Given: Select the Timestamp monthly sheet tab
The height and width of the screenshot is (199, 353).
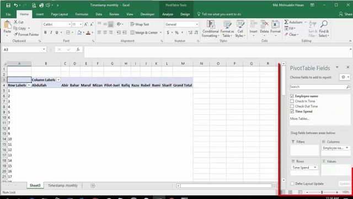Looking at the screenshot, I should click(x=62, y=186).
